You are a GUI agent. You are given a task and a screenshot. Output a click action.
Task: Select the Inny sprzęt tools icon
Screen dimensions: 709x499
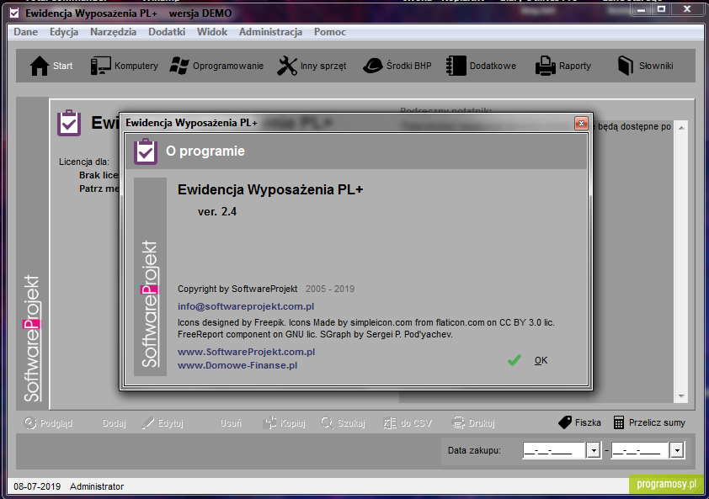point(287,66)
